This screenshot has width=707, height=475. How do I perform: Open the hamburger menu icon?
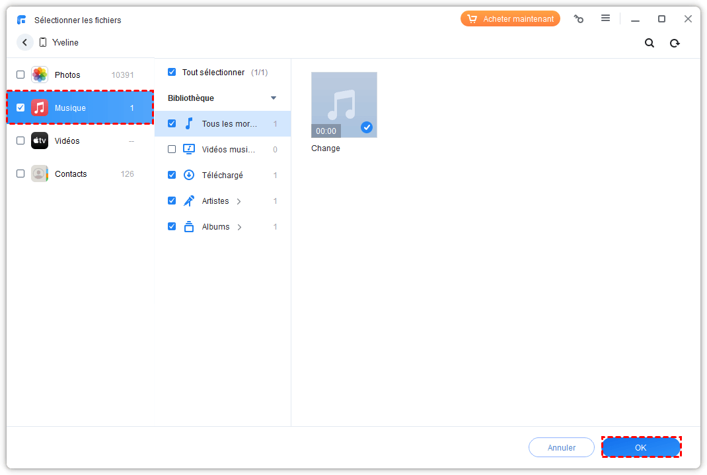coord(605,18)
